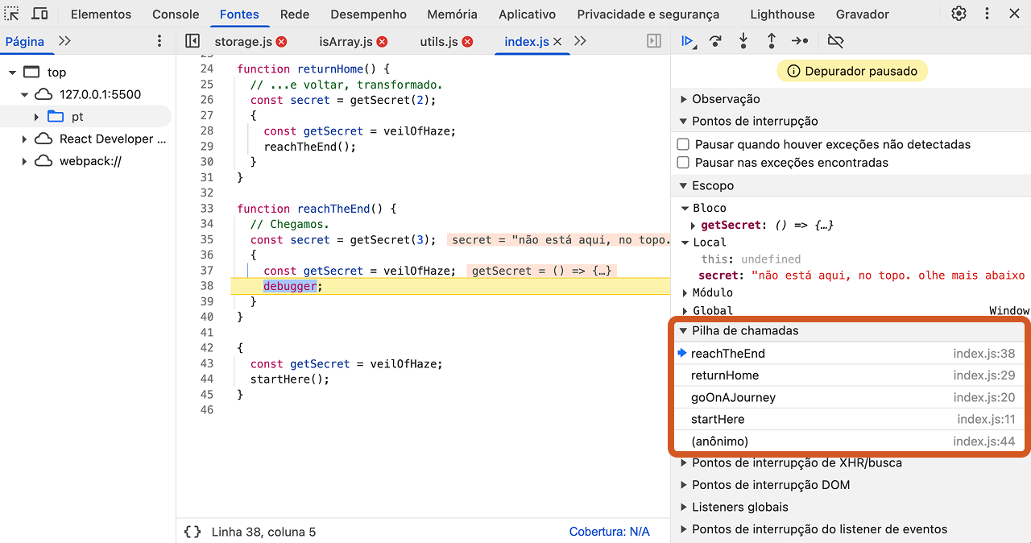Select (anônimo) call stack frame

(848, 441)
